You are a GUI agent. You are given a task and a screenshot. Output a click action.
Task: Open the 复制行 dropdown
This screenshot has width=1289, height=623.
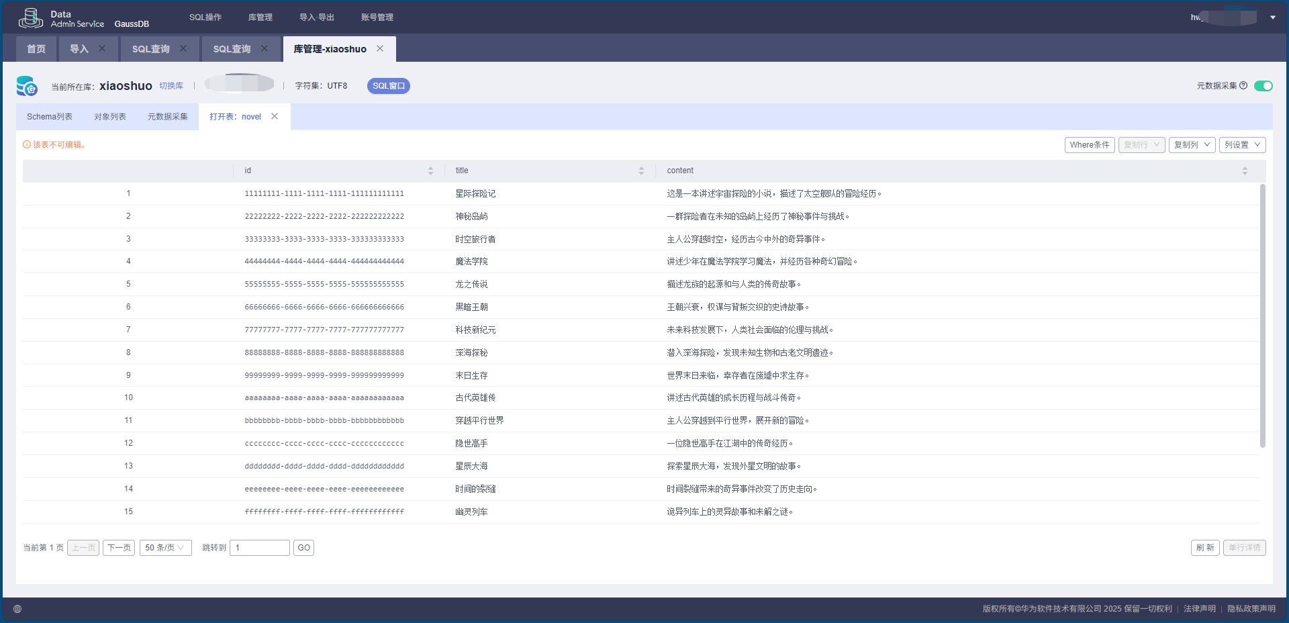pos(1141,145)
